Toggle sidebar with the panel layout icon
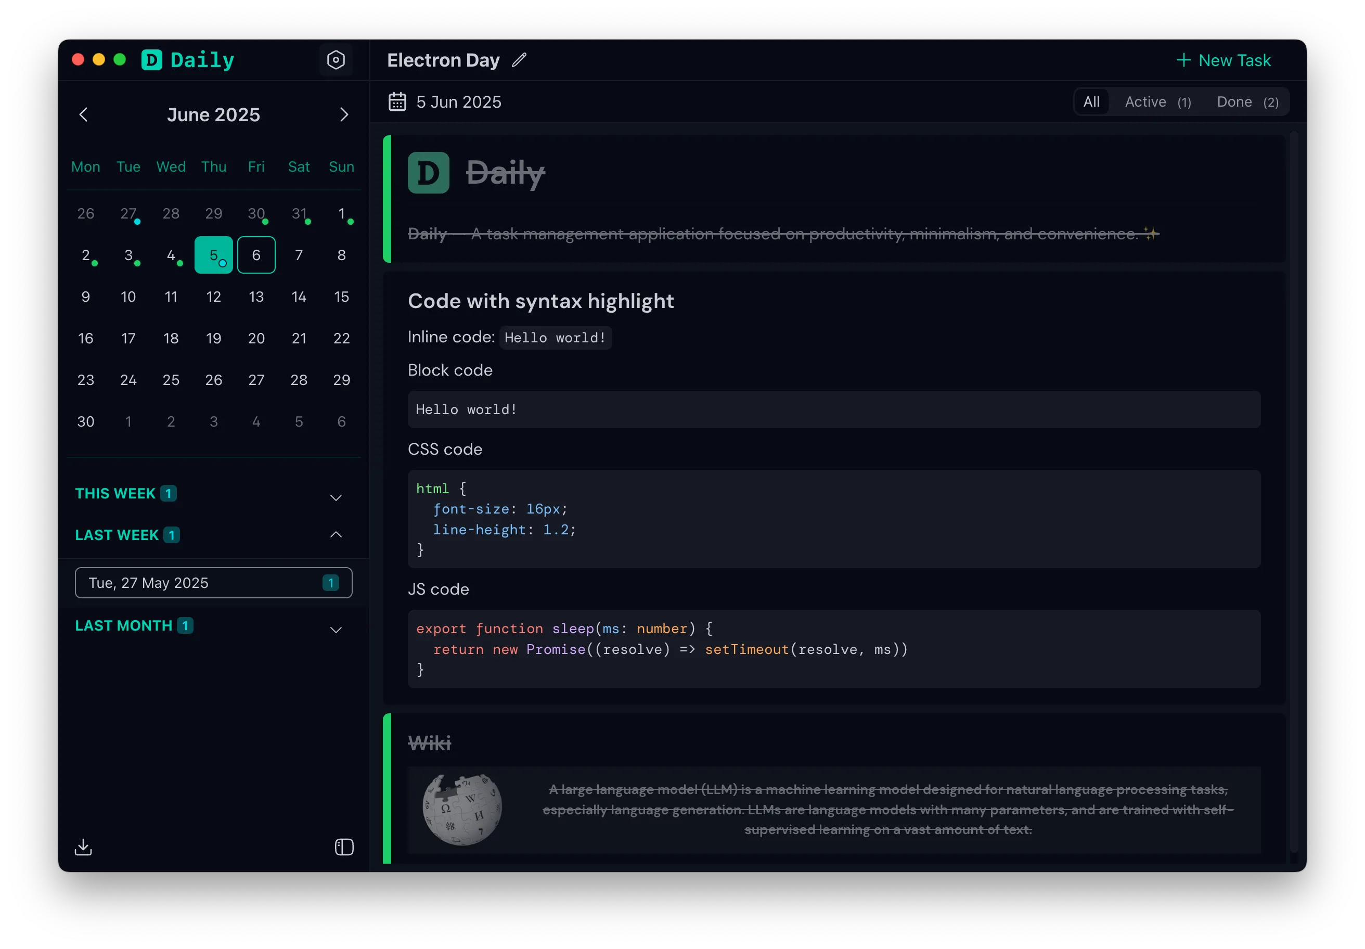The height and width of the screenshot is (949, 1365). (344, 847)
